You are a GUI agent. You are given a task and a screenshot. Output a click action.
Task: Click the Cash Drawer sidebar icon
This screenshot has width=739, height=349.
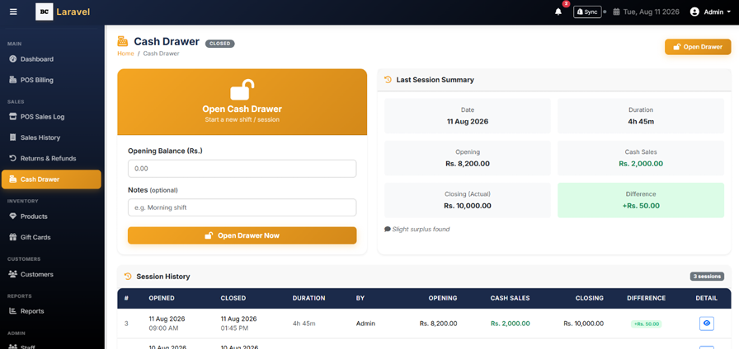tap(12, 179)
